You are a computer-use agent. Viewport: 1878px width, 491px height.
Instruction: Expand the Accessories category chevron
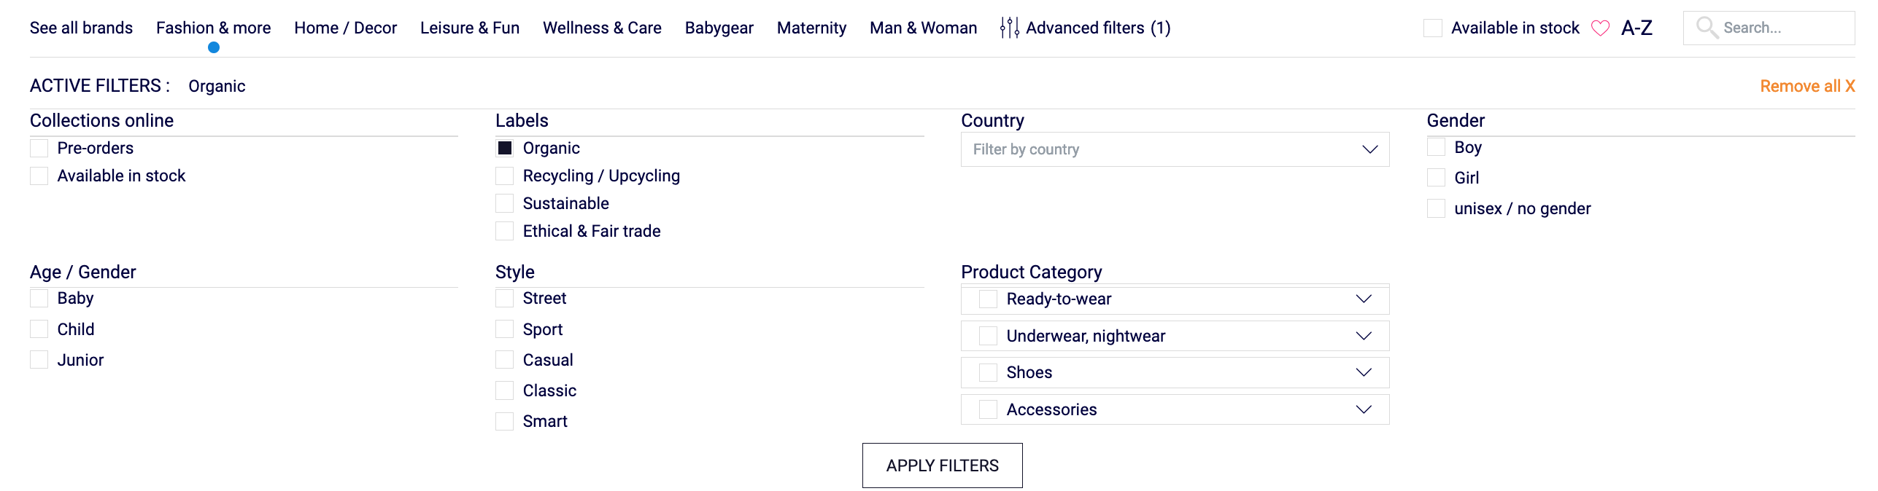coord(1364,409)
